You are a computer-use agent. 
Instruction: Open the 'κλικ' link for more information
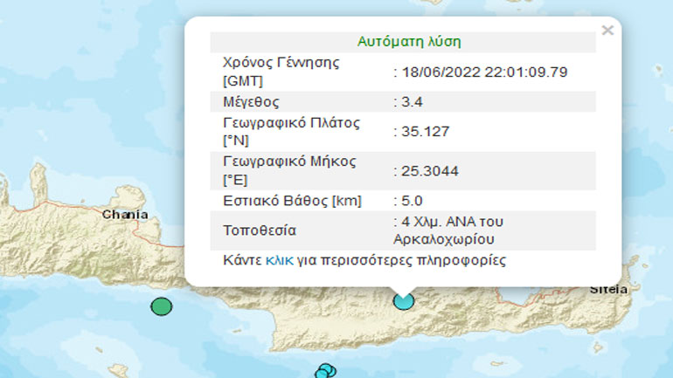[280, 260]
